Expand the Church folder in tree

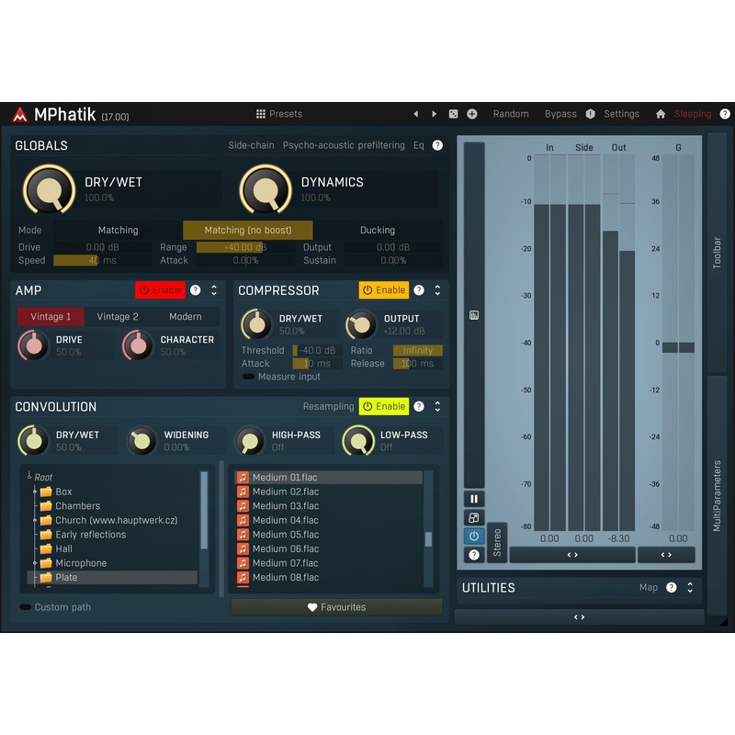(35, 520)
